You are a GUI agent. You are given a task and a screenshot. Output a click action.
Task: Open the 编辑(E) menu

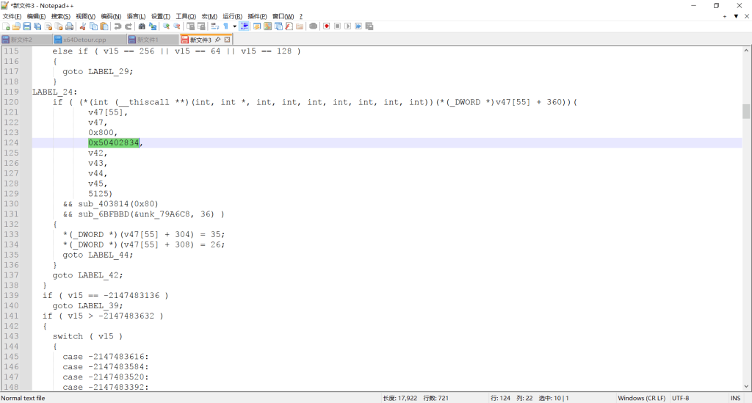pyautogui.click(x=36, y=16)
